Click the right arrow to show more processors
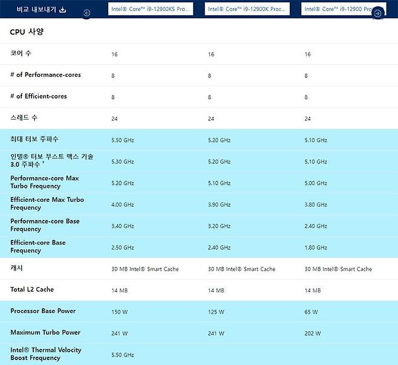Image resolution: width=398 pixels, height=365 pixels. [x=377, y=13]
